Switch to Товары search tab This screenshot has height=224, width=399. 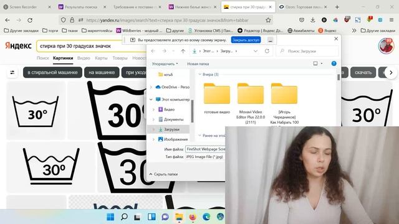pyautogui.click(x=120, y=58)
